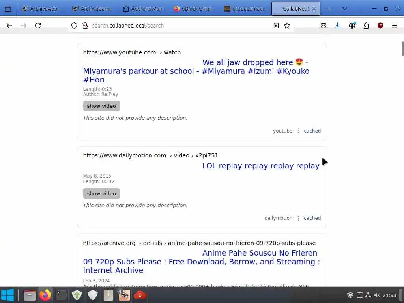Show video for YouTube result

101,106
